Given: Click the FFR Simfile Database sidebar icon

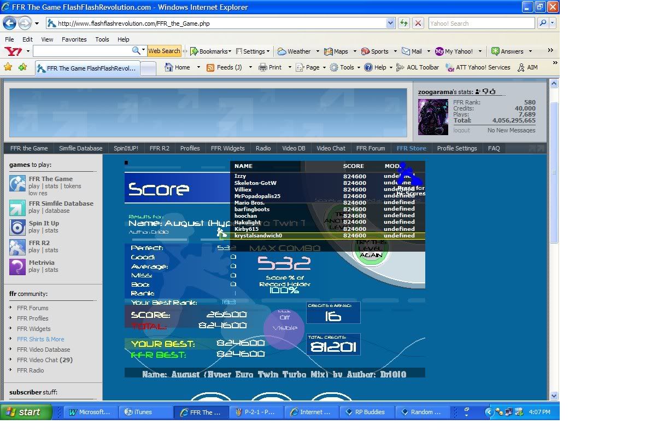Looking at the screenshot, I should coord(17,208).
